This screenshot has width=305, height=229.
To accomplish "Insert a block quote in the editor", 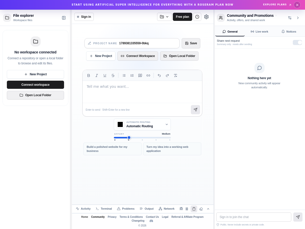I will click(140, 75).
